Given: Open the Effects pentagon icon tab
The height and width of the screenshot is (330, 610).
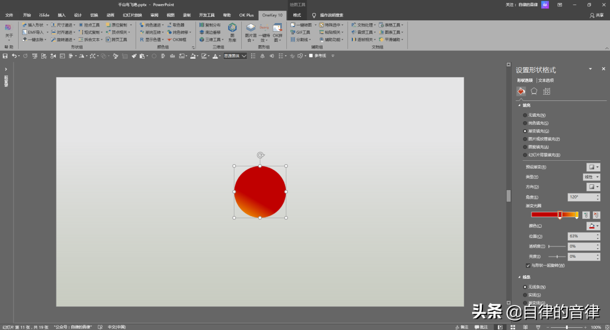Looking at the screenshot, I should coord(534,91).
